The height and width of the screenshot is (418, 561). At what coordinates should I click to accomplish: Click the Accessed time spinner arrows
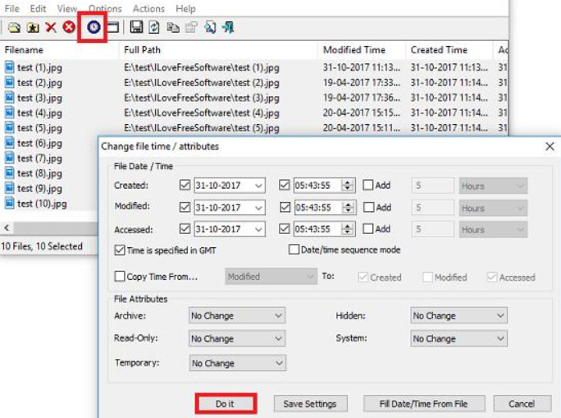348,229
